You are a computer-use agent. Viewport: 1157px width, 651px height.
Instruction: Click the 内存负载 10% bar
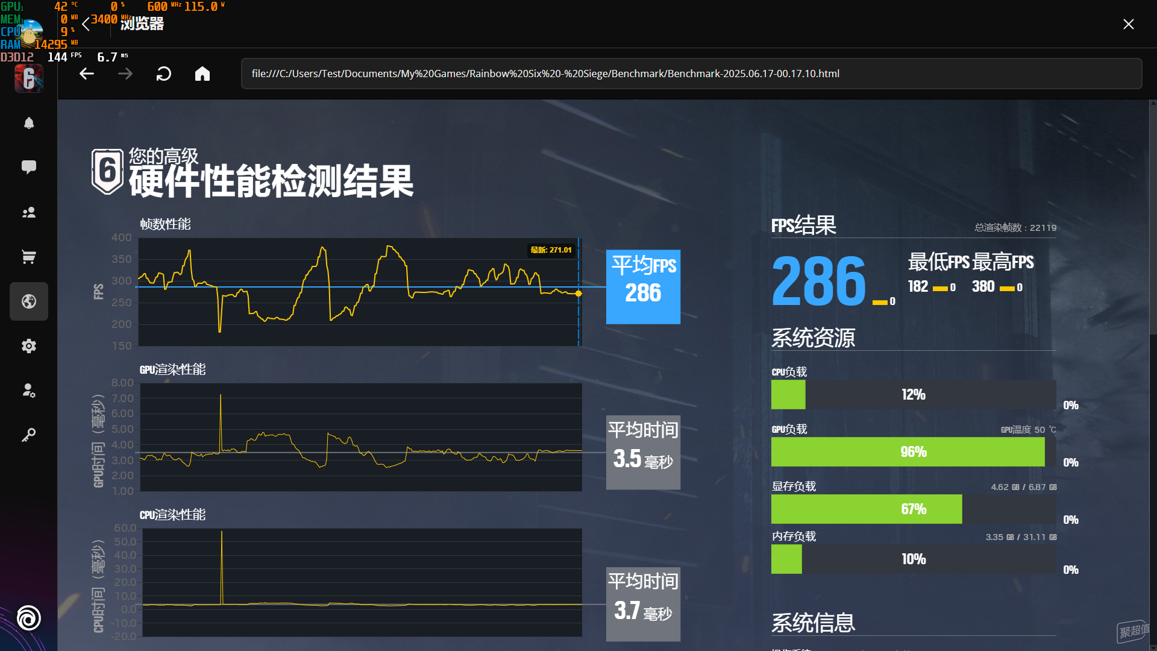914,559
